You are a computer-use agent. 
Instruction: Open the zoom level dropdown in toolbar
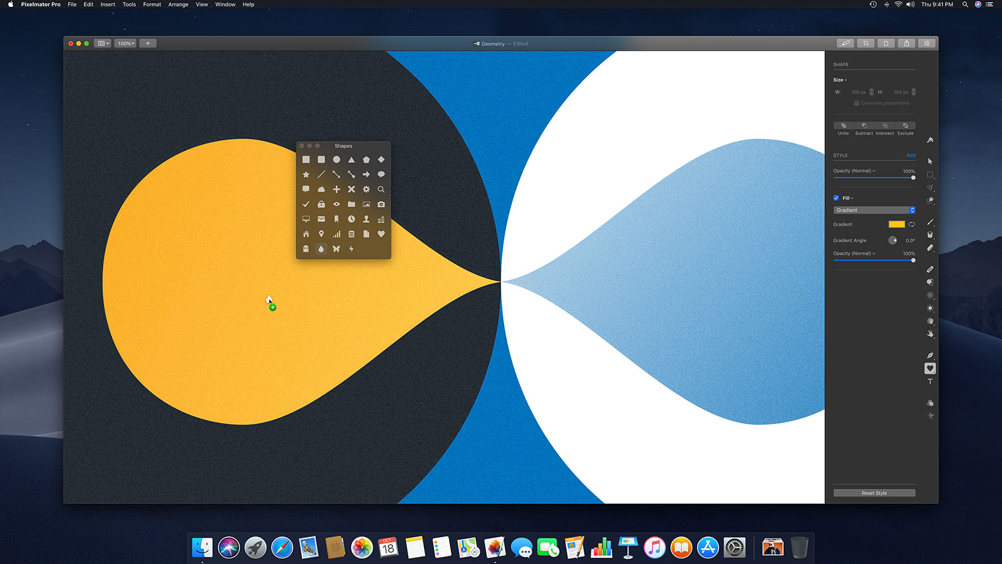pos(125,43)
